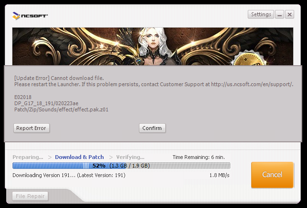Viewport: 307px width, 208px height.
Task: Click the E02018 error code
Action: click(x=23, y=97)
